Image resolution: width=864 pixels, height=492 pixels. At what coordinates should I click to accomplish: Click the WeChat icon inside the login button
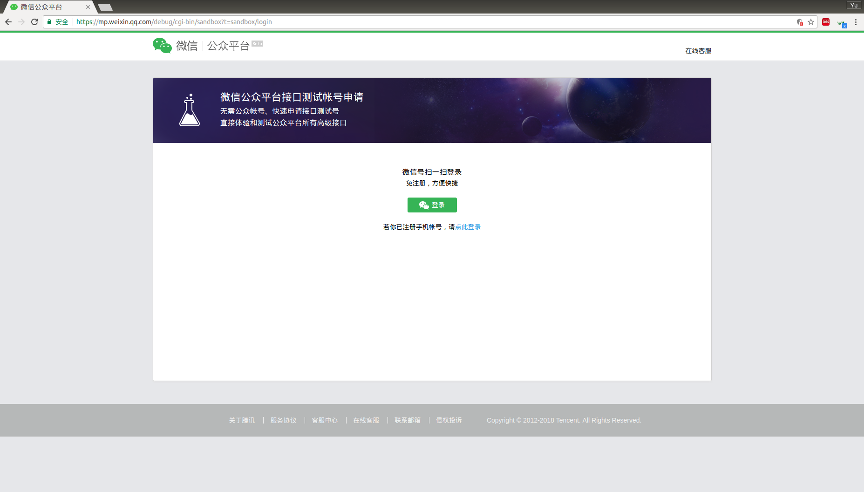pyautogui.click(x=423, y=205)
